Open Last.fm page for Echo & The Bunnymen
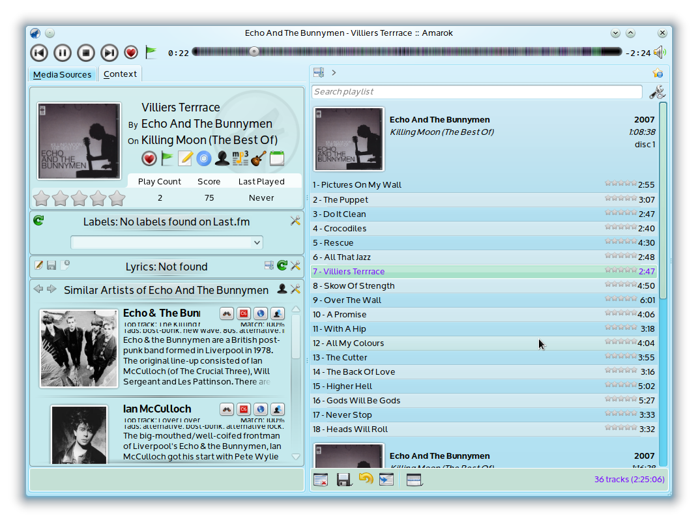The width and height of the screenshot is (698, 522). [x=244, y=313]
